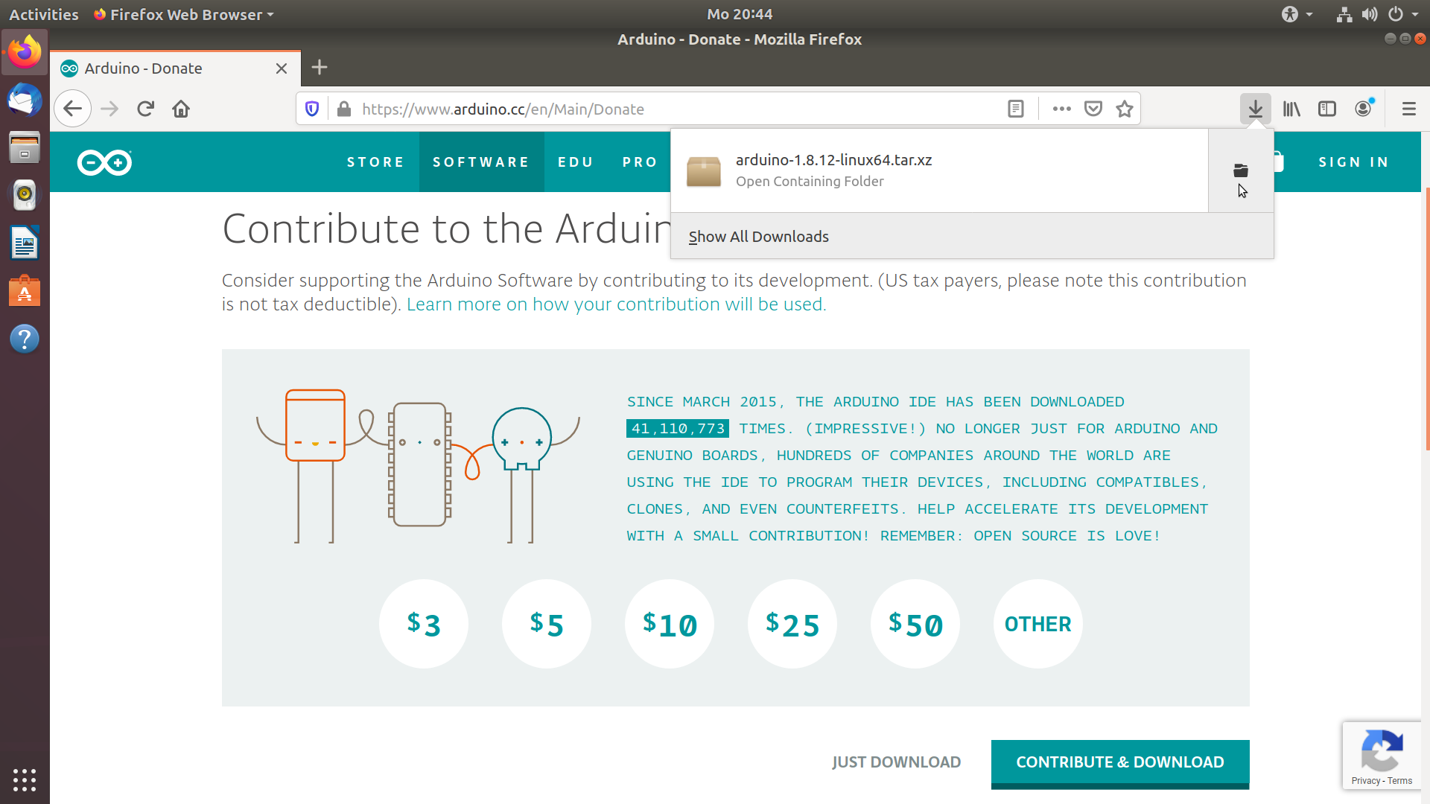Toggle the Firefox sidebar view
The image size is (1430, 804).
click(x=1326, y=109)
